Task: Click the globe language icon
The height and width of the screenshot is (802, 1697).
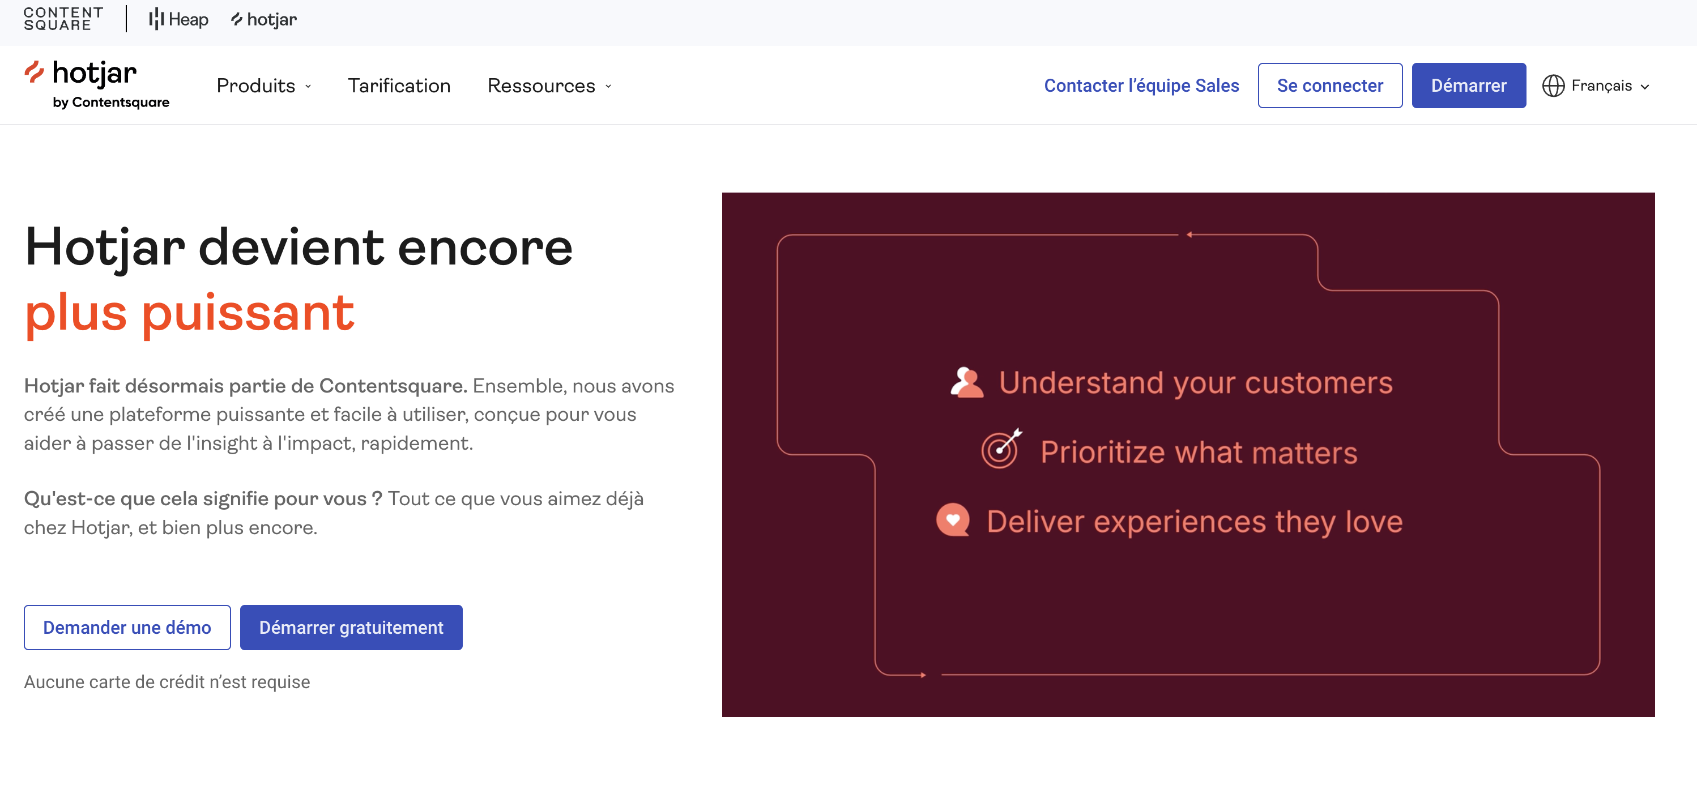Action: click(x=1553, y=86)
